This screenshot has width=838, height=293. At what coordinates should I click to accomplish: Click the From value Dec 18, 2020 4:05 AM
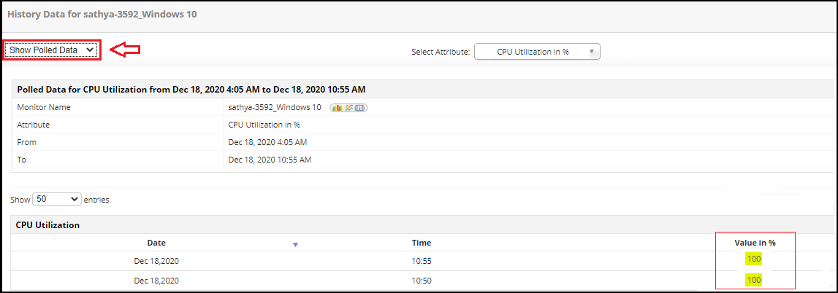[267, 142]
